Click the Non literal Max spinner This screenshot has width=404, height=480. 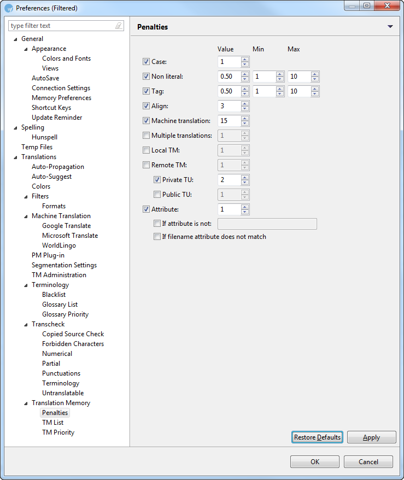[303, 76]
